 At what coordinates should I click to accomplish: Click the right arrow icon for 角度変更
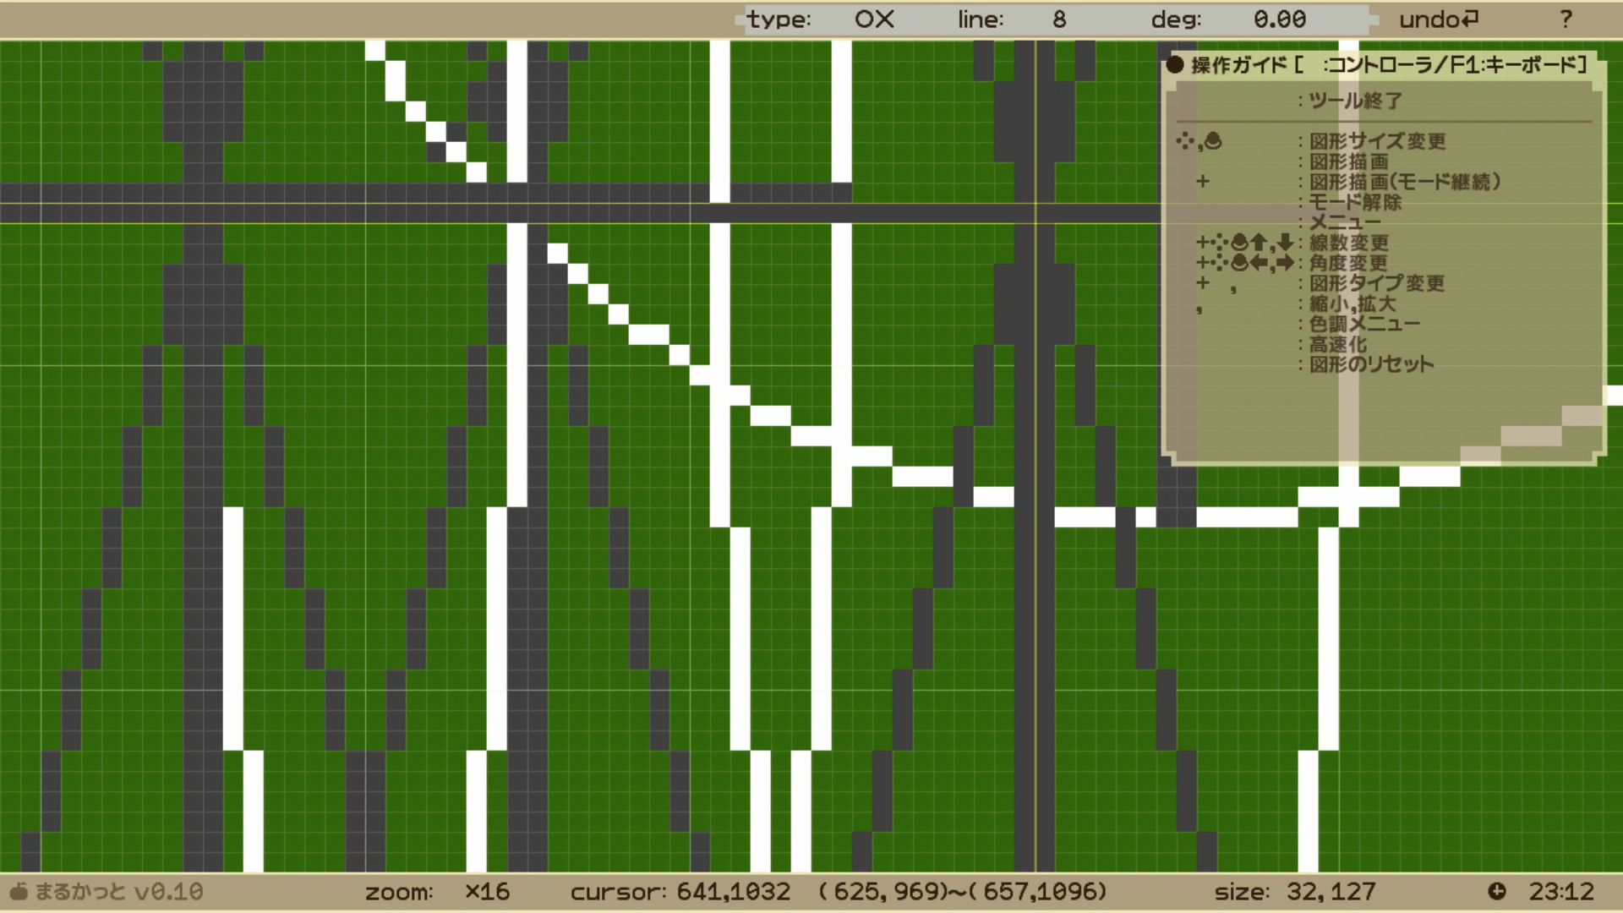click(x=1286, y=263)
